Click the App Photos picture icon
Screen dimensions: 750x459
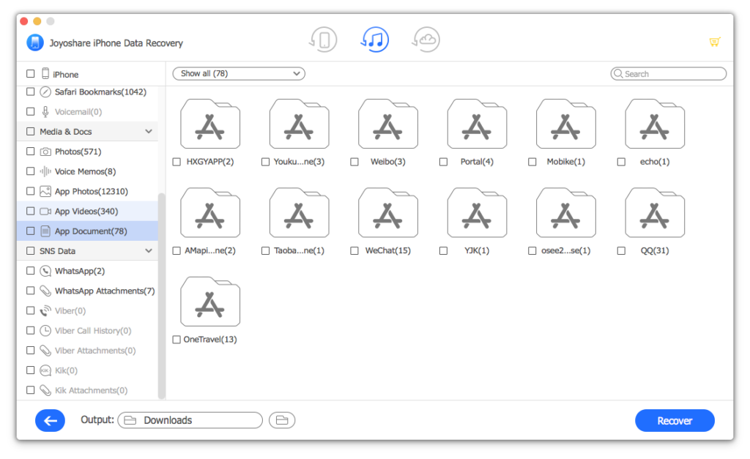tap(45, 191)
